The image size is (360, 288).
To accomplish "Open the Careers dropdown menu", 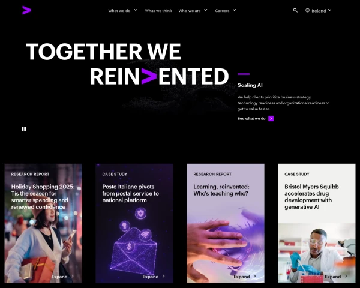I will click(226, 11).
